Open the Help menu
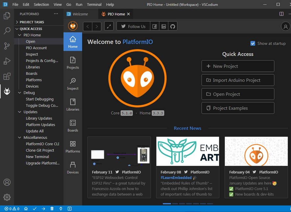 click(x=110, y=5)
